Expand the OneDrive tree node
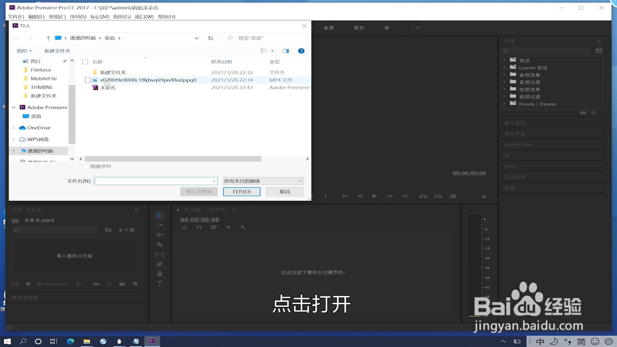The image size is (617, 347). point(13,128)
